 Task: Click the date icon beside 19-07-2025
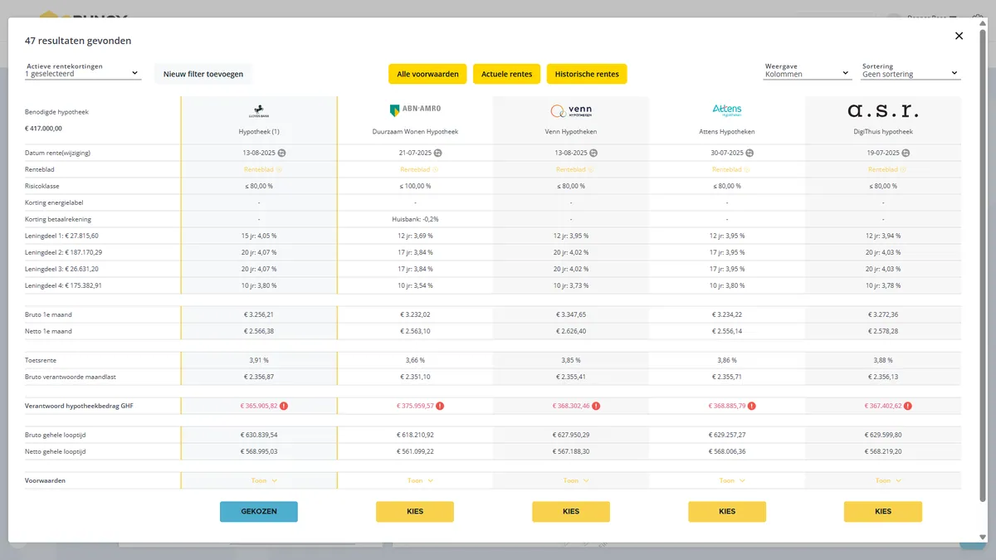point(906,153)
